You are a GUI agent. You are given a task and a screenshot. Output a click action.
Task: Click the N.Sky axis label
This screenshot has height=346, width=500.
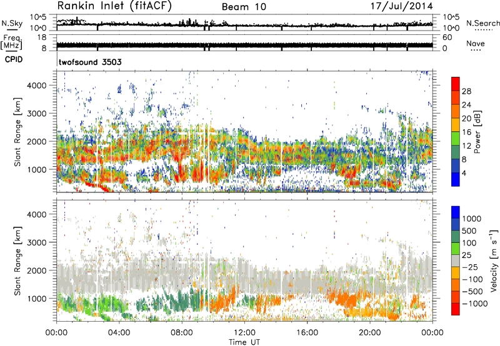12,23
